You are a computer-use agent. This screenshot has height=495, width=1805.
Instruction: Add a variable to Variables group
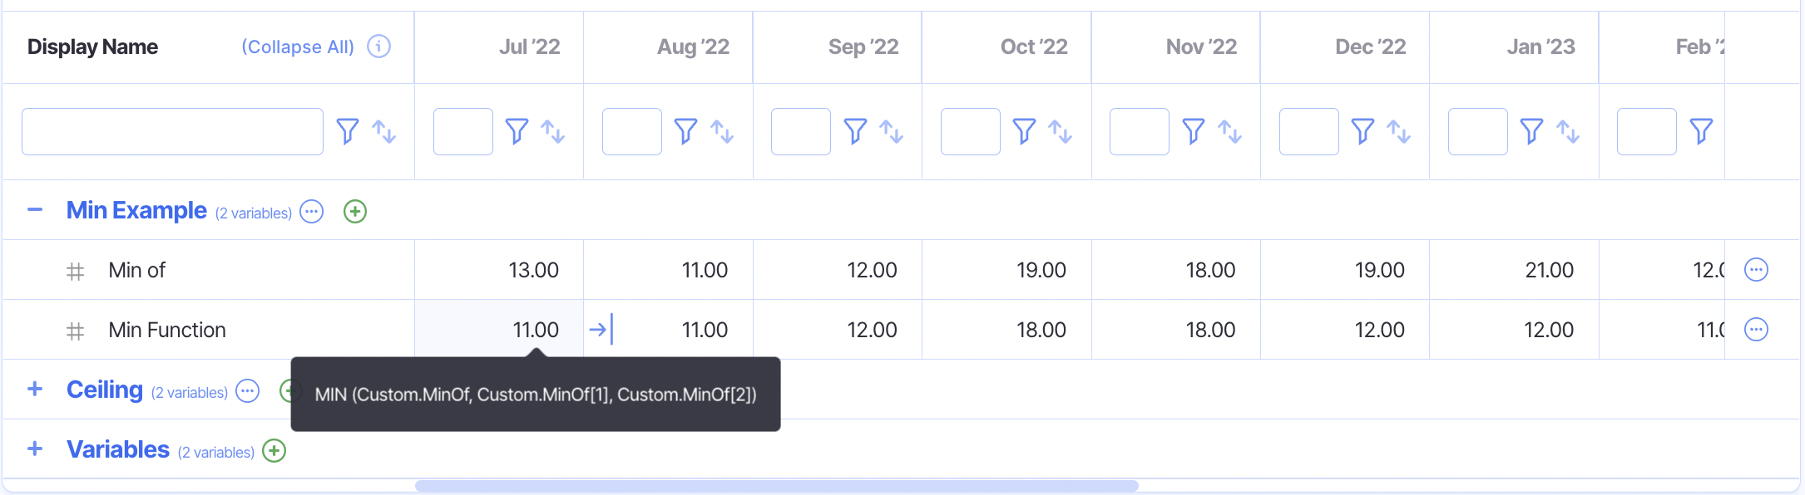coord(274,451)
